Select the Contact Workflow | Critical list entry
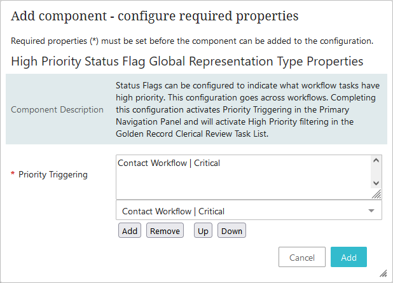The height and width of the screenshot is (283, 393). pos(169,163)
